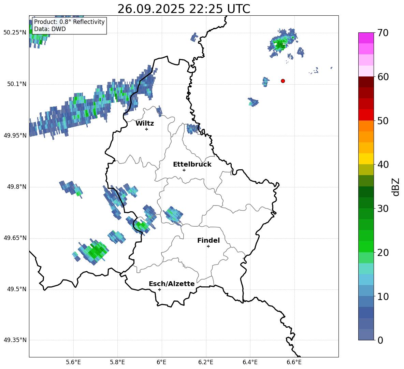404x369 pixels.
Task: Click the Esch/Alzette city label
Action: click(172, 284)
